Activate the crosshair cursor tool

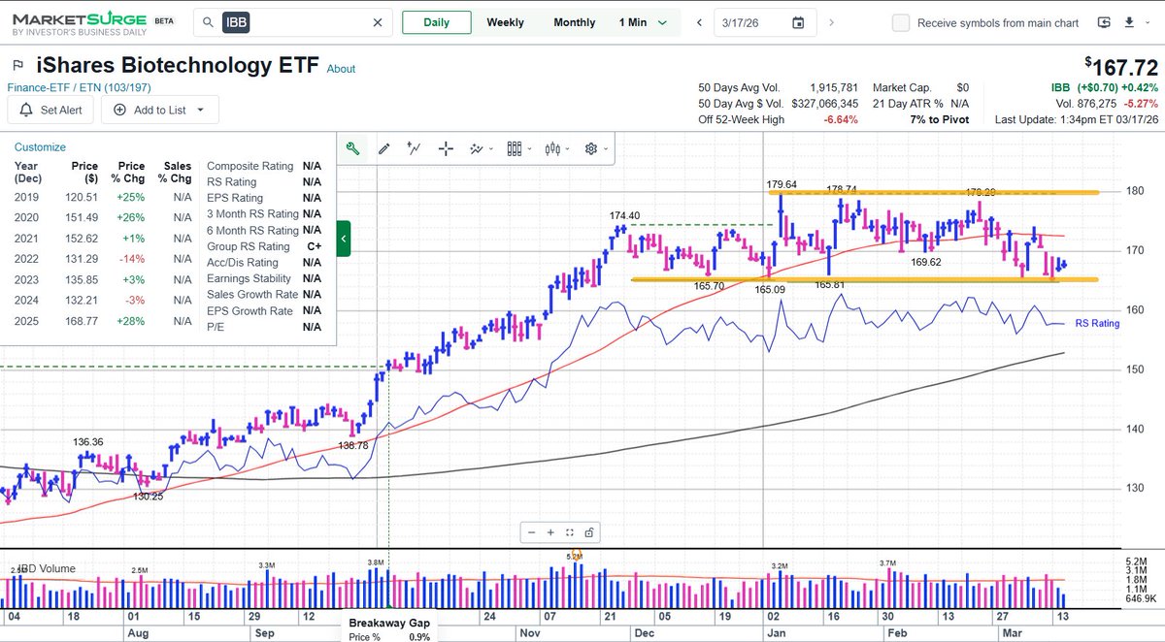[x=446, y=148]
